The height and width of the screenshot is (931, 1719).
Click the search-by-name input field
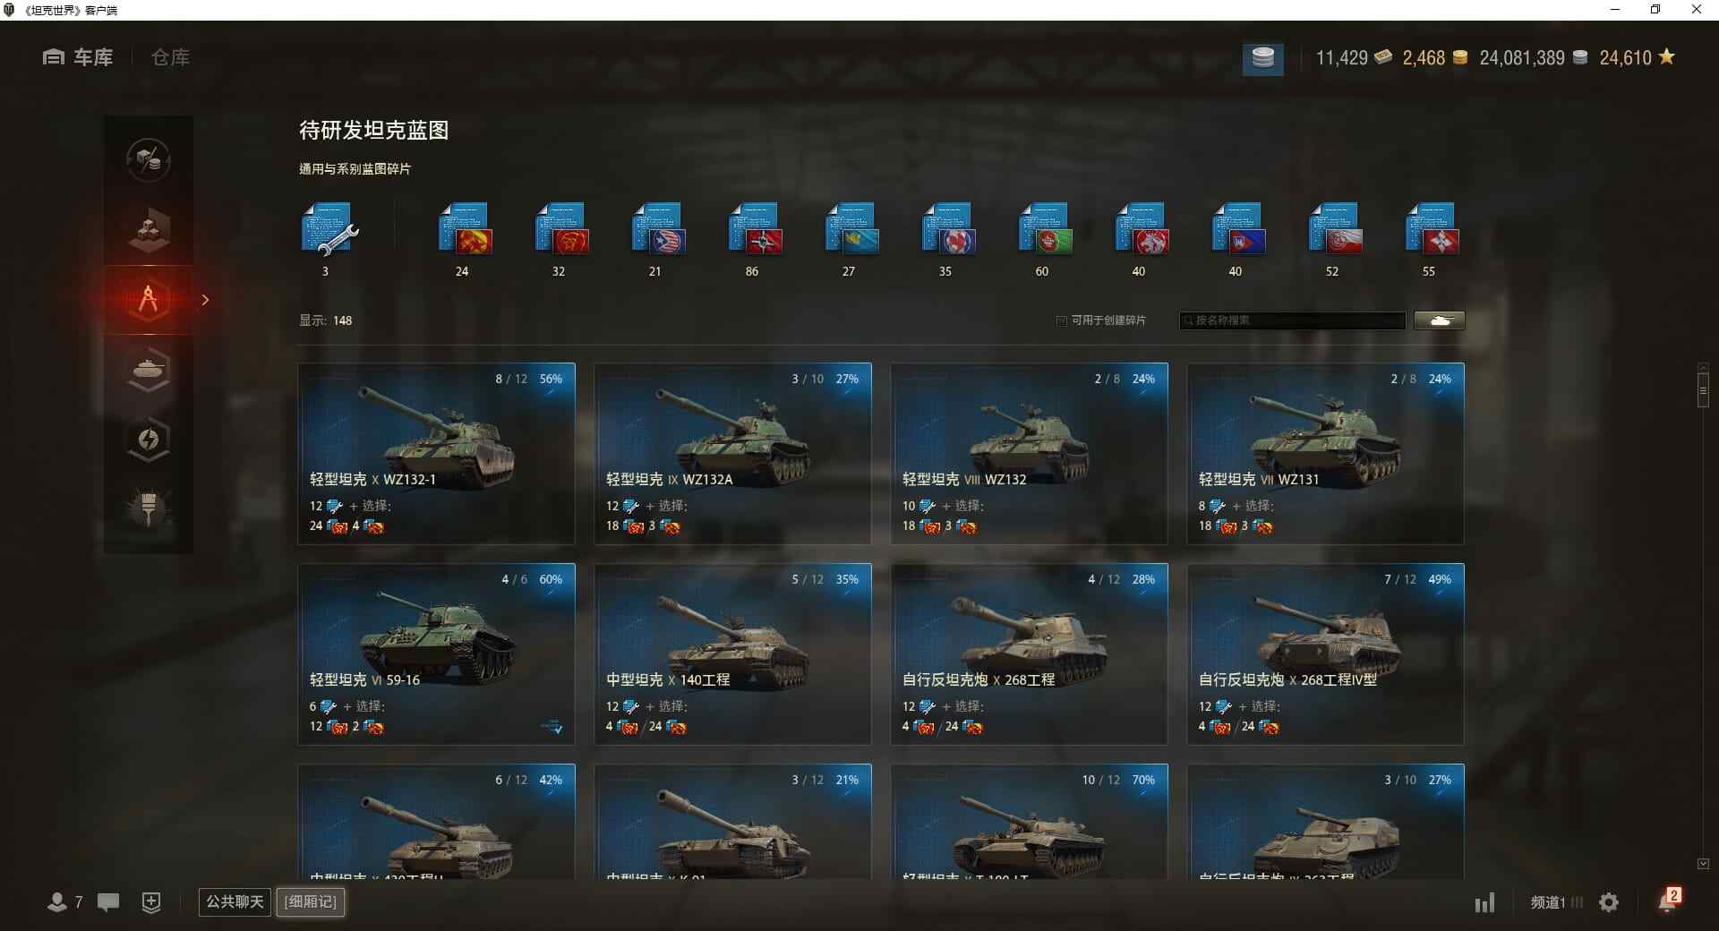1293,320
